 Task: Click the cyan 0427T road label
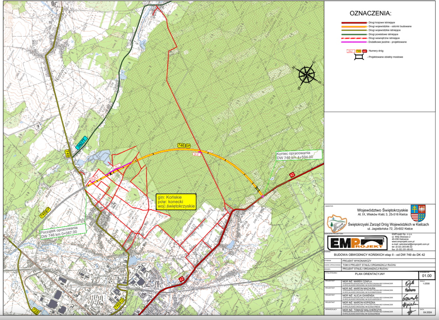click(x=82, y=143)
